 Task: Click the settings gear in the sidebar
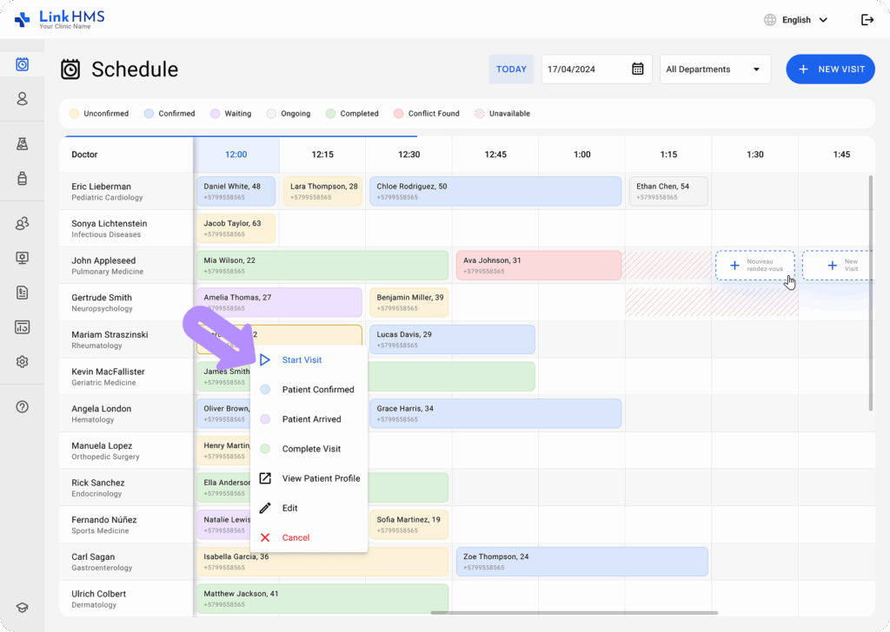[x=23, y=362]
